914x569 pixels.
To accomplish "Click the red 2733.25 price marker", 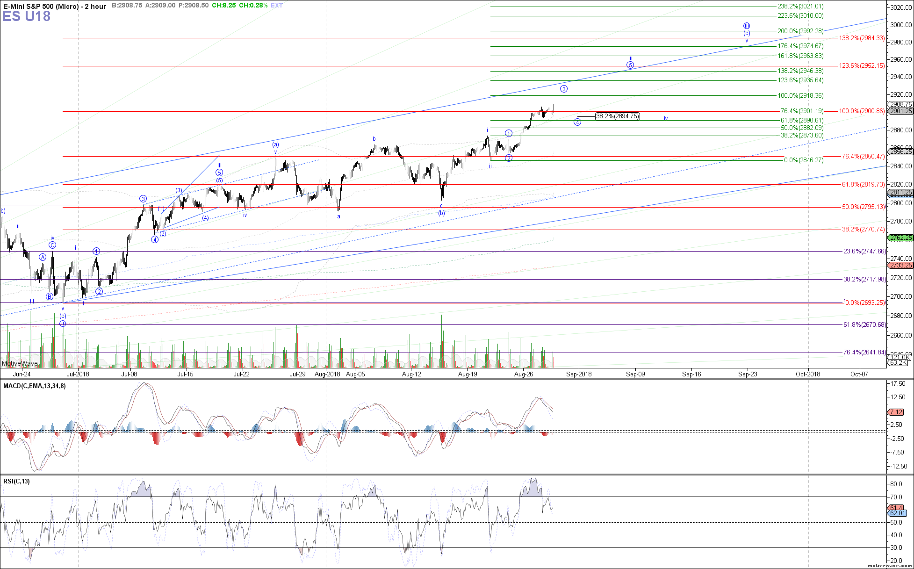I will point(900,266).
